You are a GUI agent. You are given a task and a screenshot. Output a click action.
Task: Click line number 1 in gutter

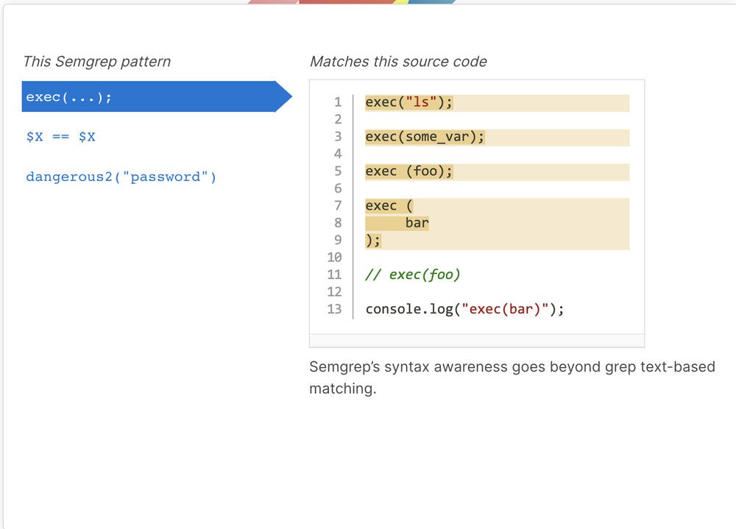(x=338, y=102)
